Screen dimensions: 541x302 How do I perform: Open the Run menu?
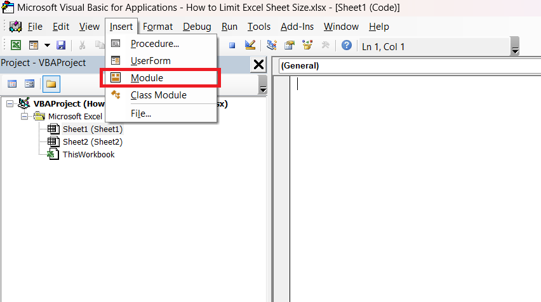(229, 27)
